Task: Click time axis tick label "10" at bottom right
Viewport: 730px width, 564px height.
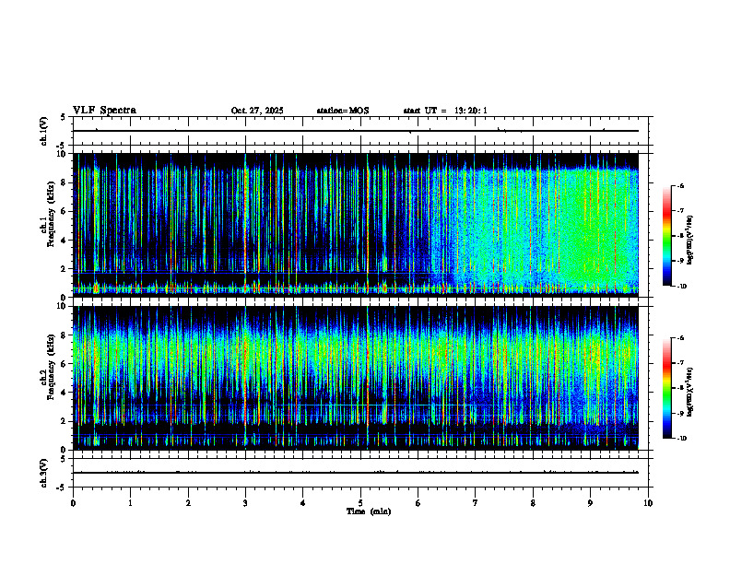Action: [x=648, y=503]
